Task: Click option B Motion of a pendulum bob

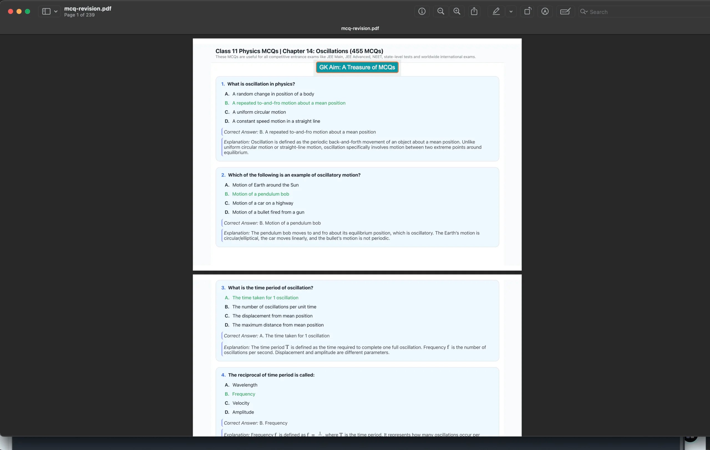Action: (260, 194)
